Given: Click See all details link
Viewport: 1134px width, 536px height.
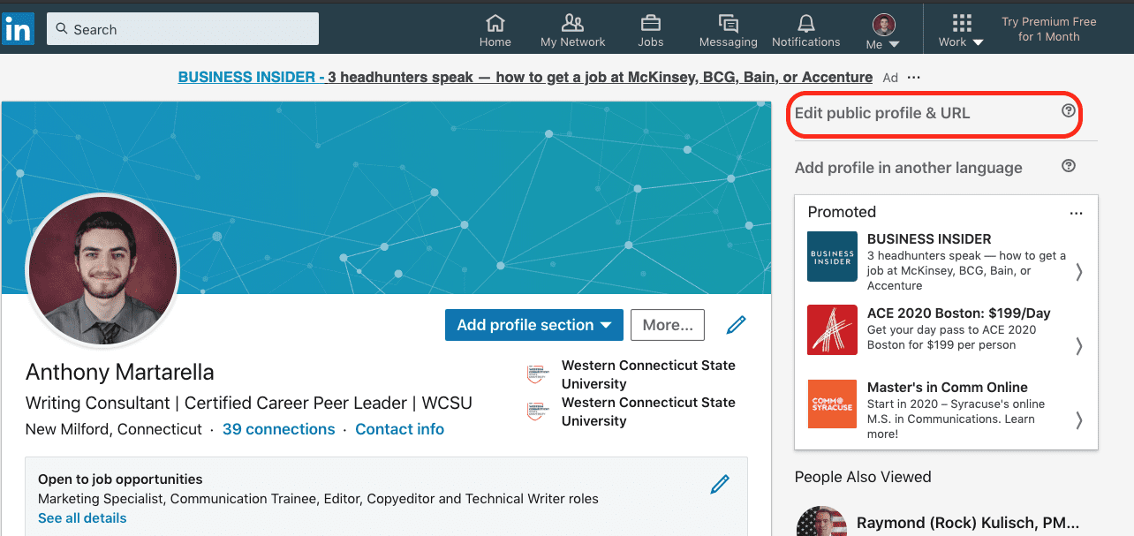Looking at the screenshot, I should [x=82, y=518].
